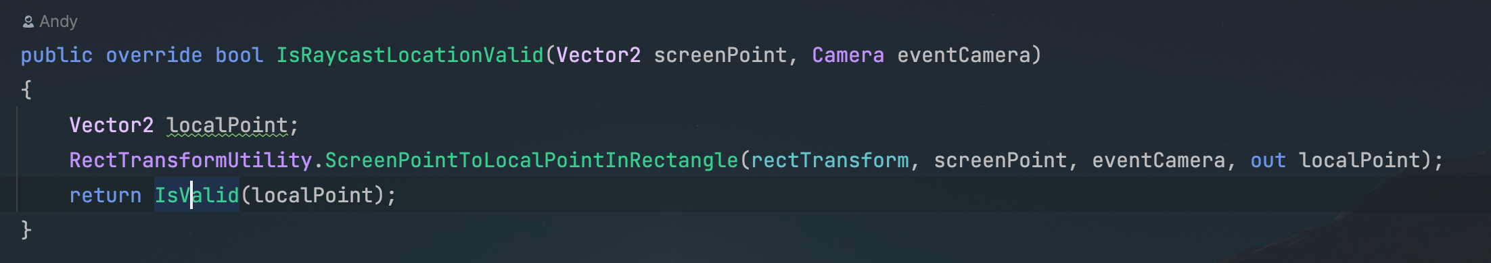Click the rectTransform argument
This screenshot has width=1491, height=263.
pyautogui.click(x=830, y=160)
